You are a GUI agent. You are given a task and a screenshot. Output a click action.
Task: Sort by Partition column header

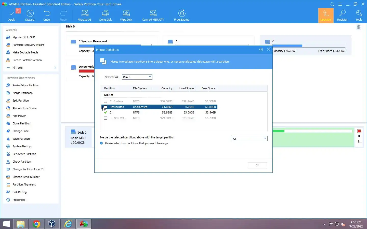tap(109, 88)
